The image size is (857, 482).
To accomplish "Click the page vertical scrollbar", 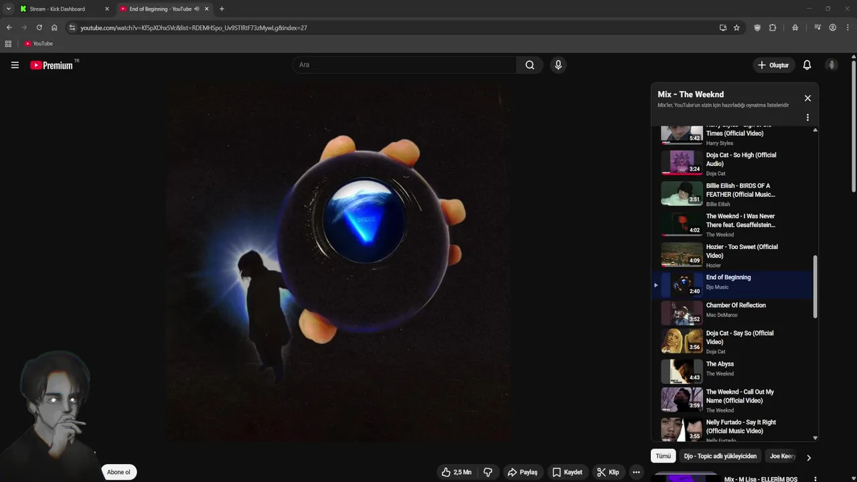I will pos(854,125).
